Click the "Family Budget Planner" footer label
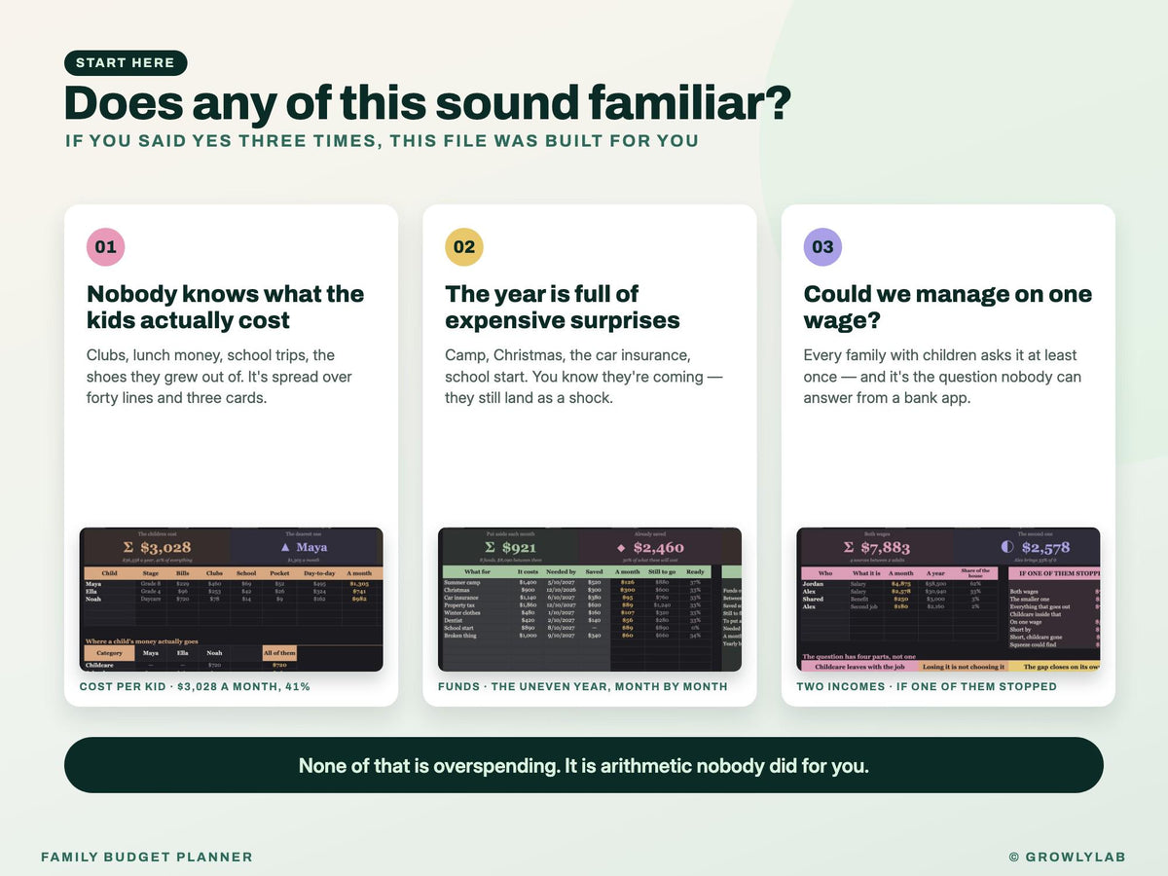1168x876 pixels. click(x=147, y=858)
